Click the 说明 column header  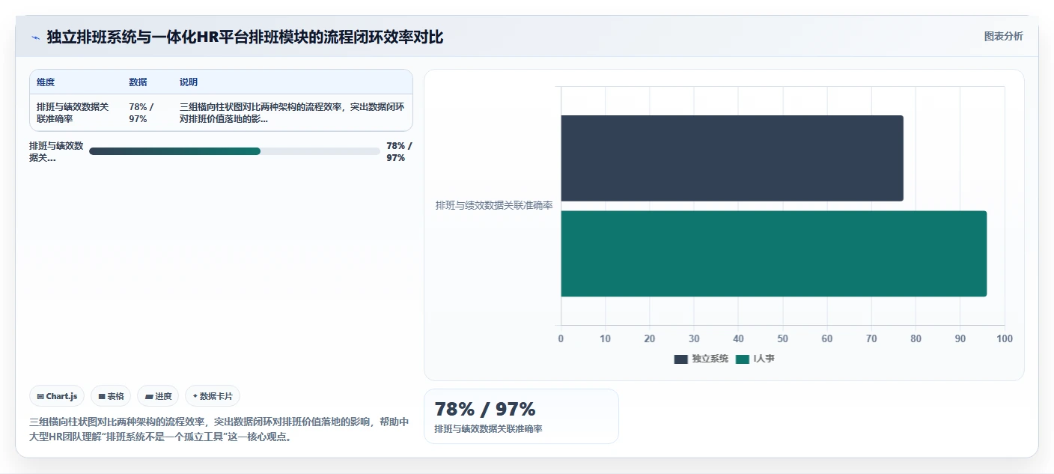click(189, 82)
